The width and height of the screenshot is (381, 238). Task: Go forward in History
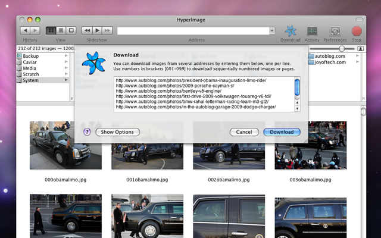pyautogui.click(x=35, y=30)
